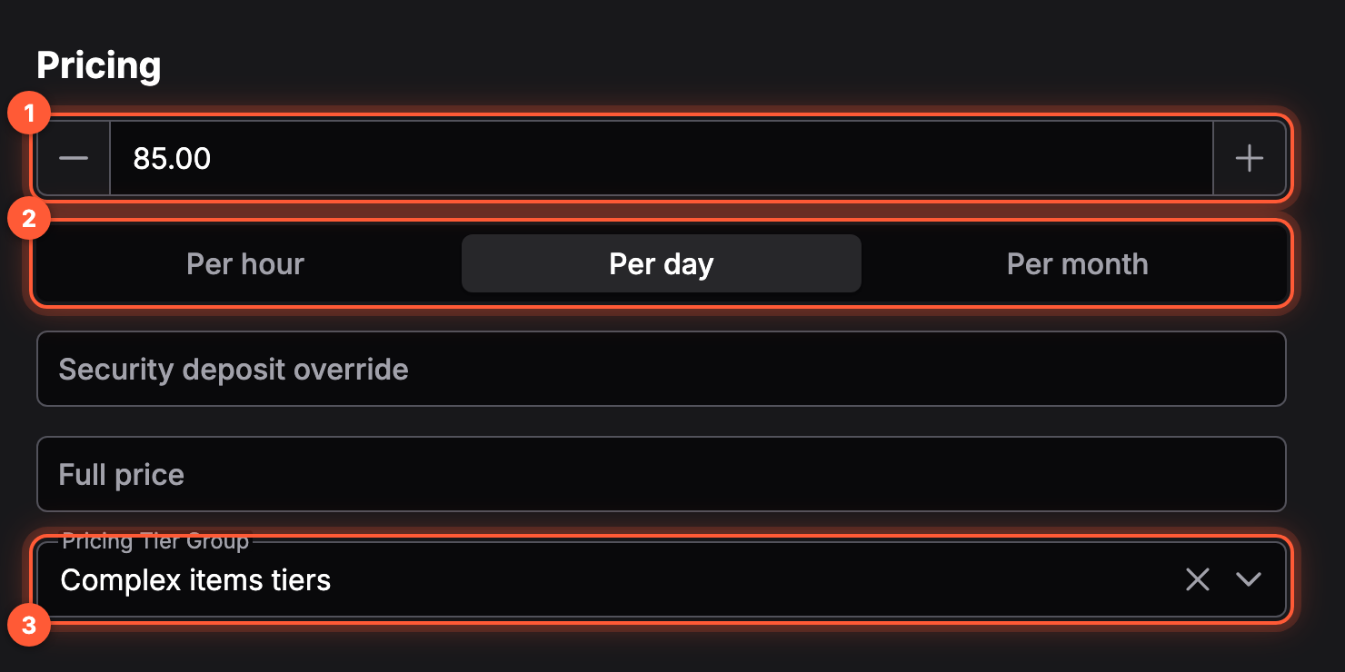
Task: Expand the Pricing Tier Group chevron
Action: click(1249, 579)
